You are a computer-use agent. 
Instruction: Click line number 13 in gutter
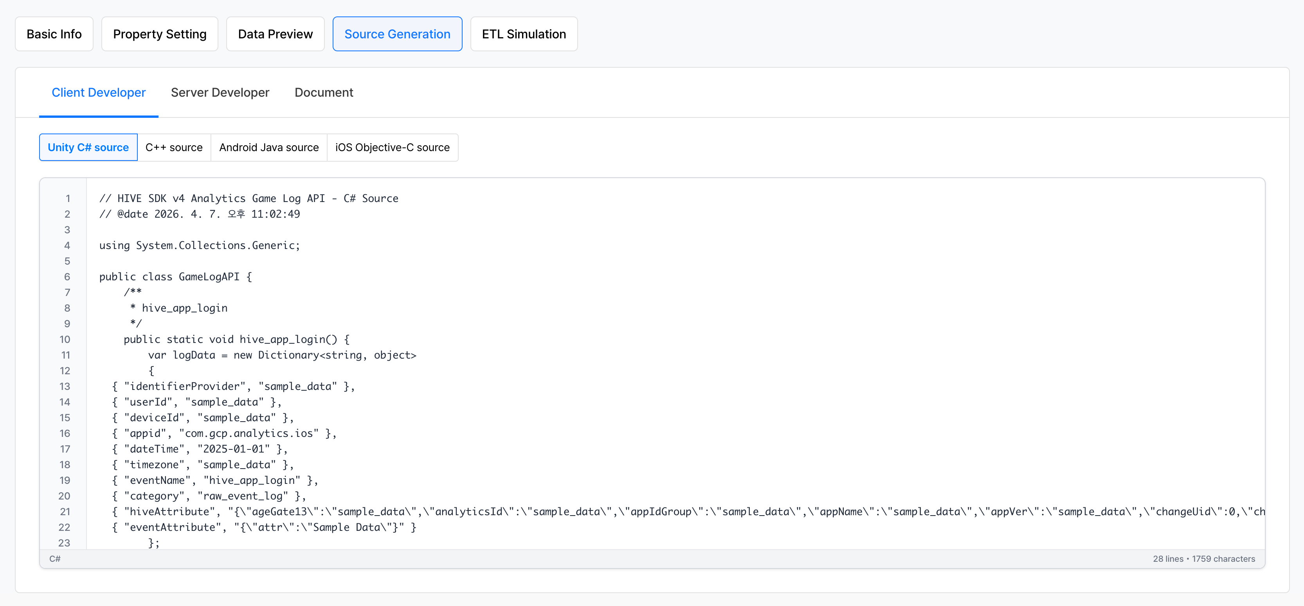[64, 387]
